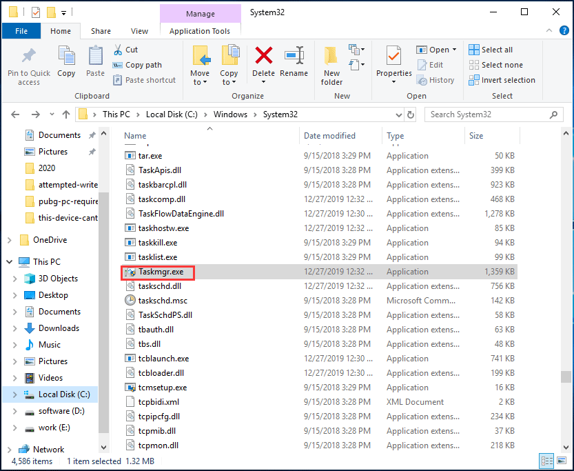
Task: Sort by Date modified column
Action: pos(341,136)
